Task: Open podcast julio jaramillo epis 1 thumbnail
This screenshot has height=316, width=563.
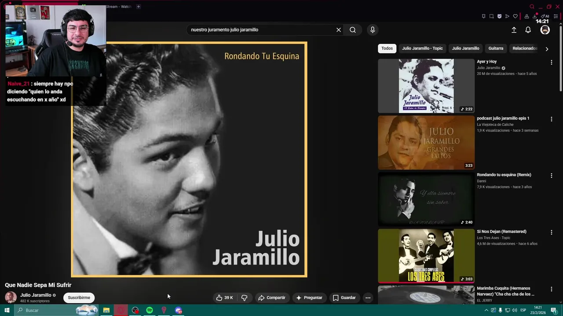Action: click(426, 143)
